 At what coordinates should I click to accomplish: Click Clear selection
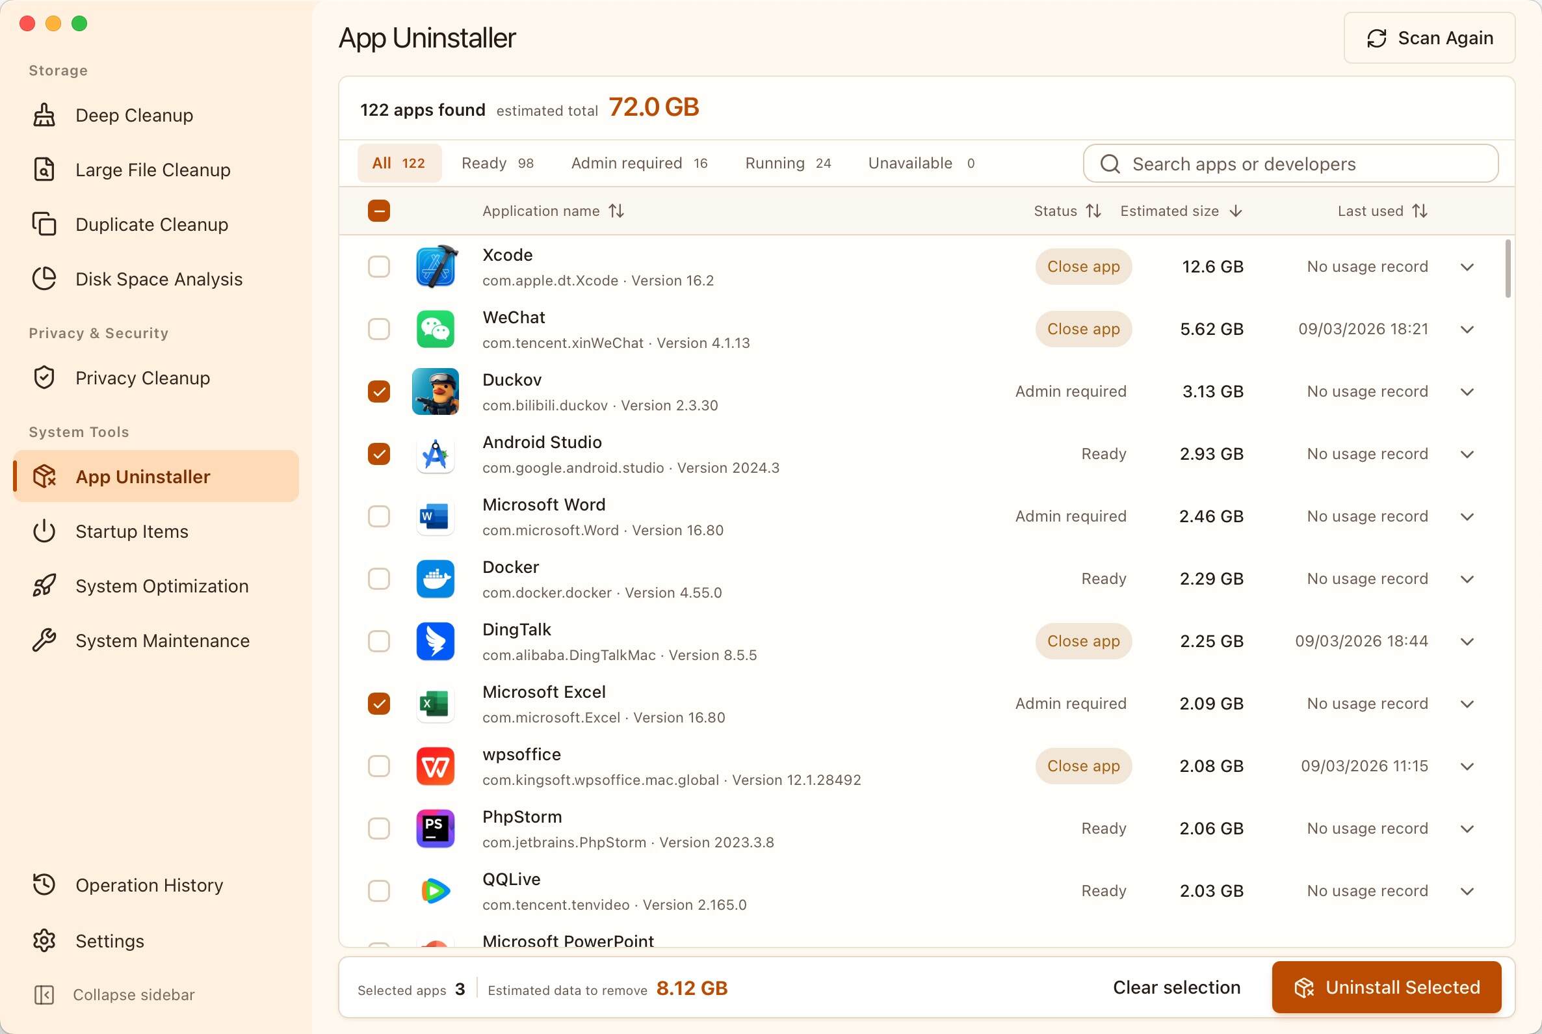(x=1177, y=987)
